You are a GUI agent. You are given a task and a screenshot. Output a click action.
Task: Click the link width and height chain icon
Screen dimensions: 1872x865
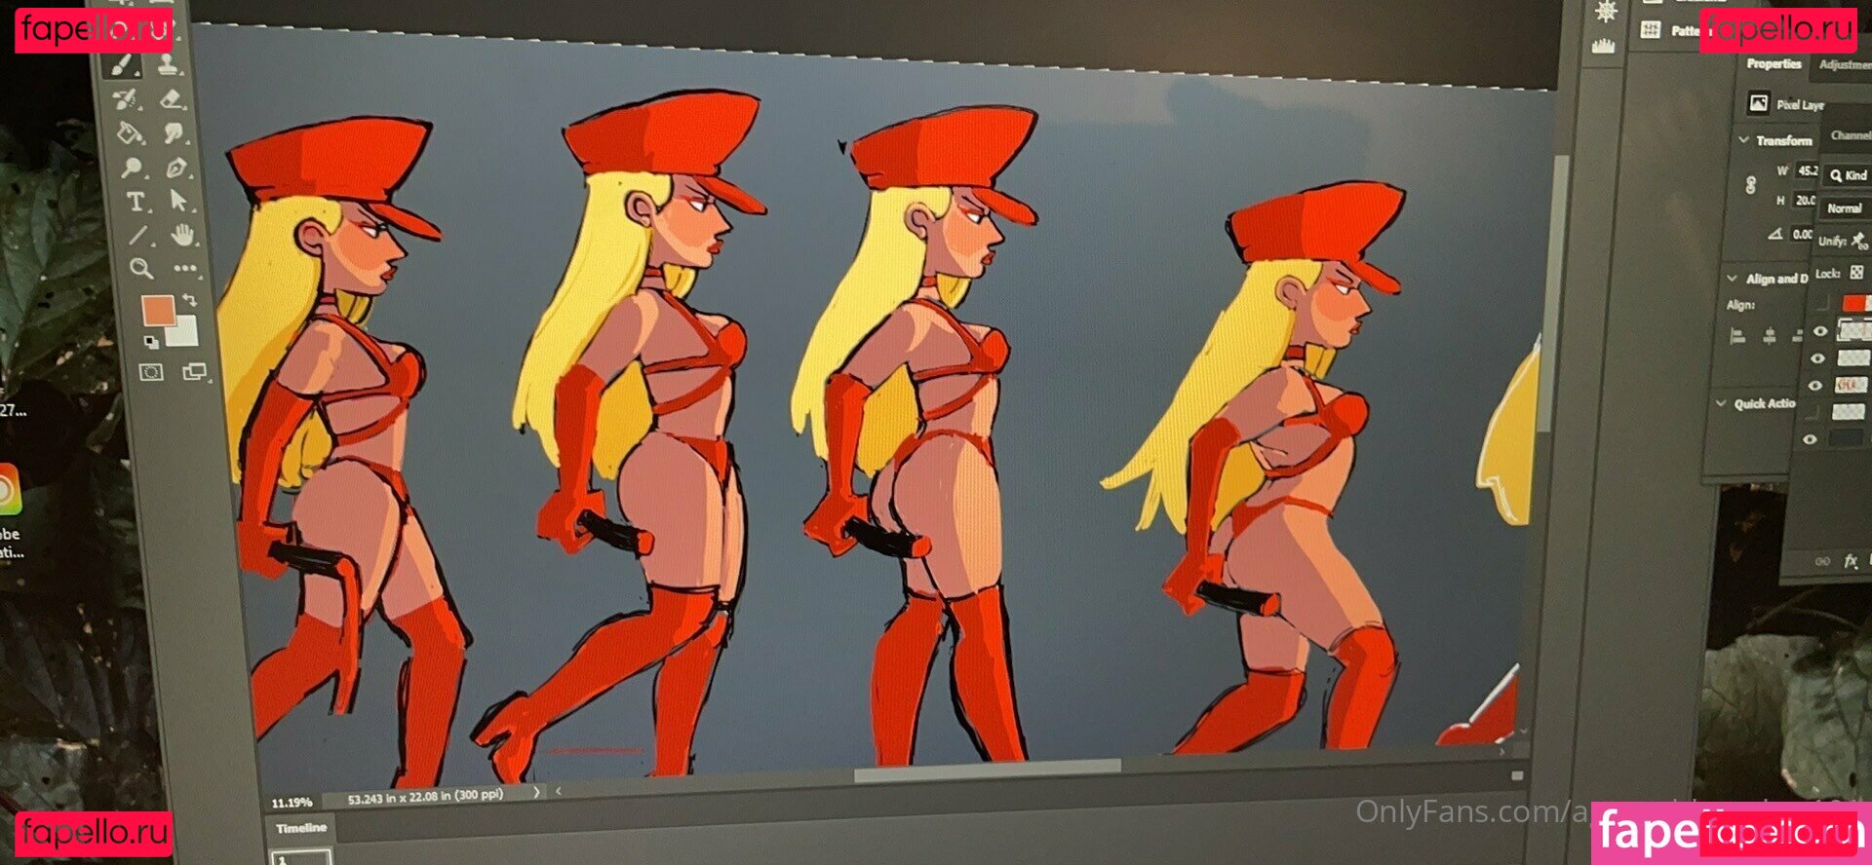coord(1750,184)
